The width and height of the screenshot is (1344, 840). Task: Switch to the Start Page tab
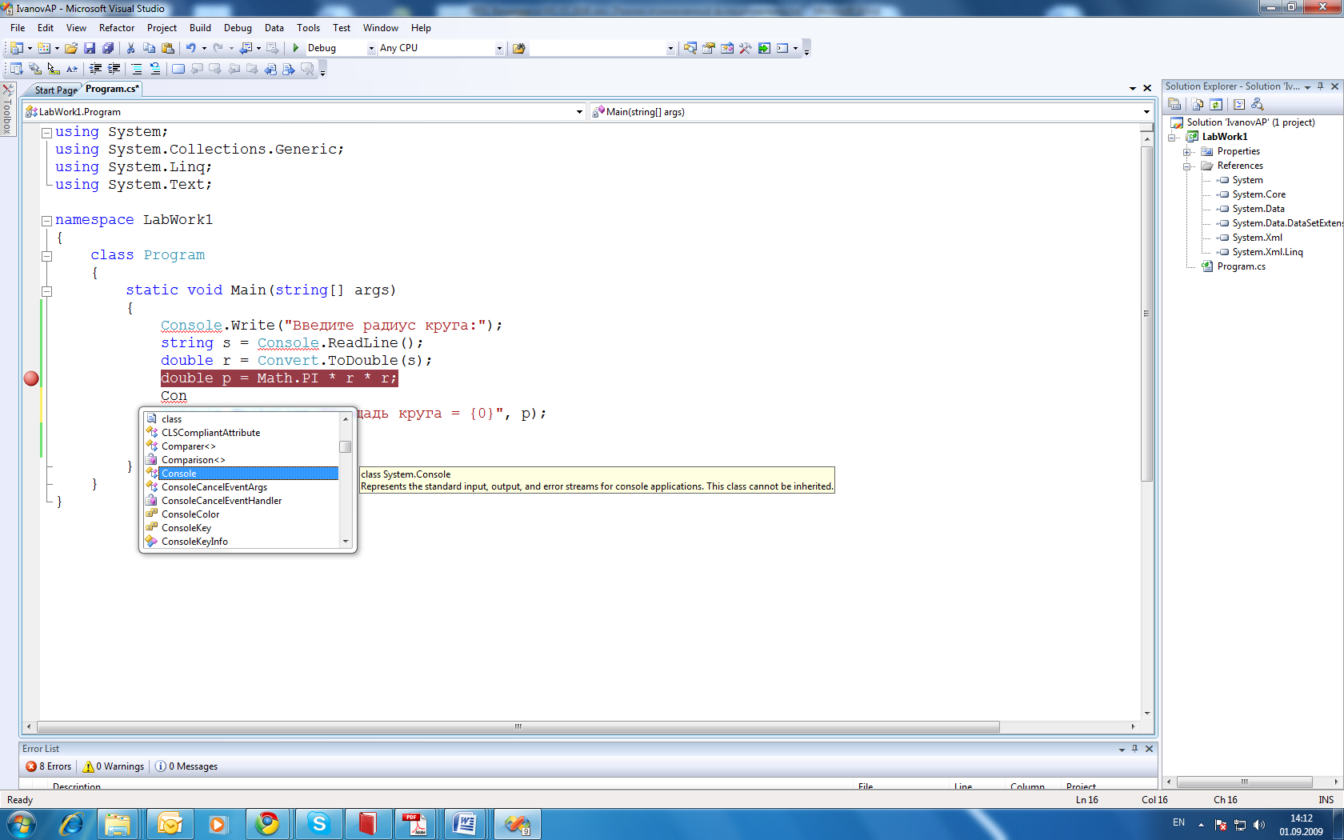pyautogui.click(x=56, y=90)
